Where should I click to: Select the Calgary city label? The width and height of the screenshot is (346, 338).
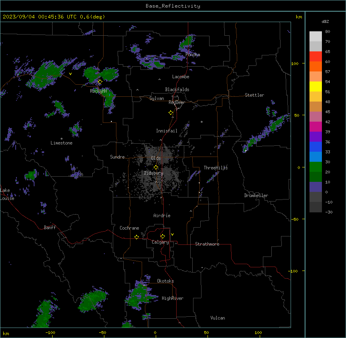click(160, 242)
